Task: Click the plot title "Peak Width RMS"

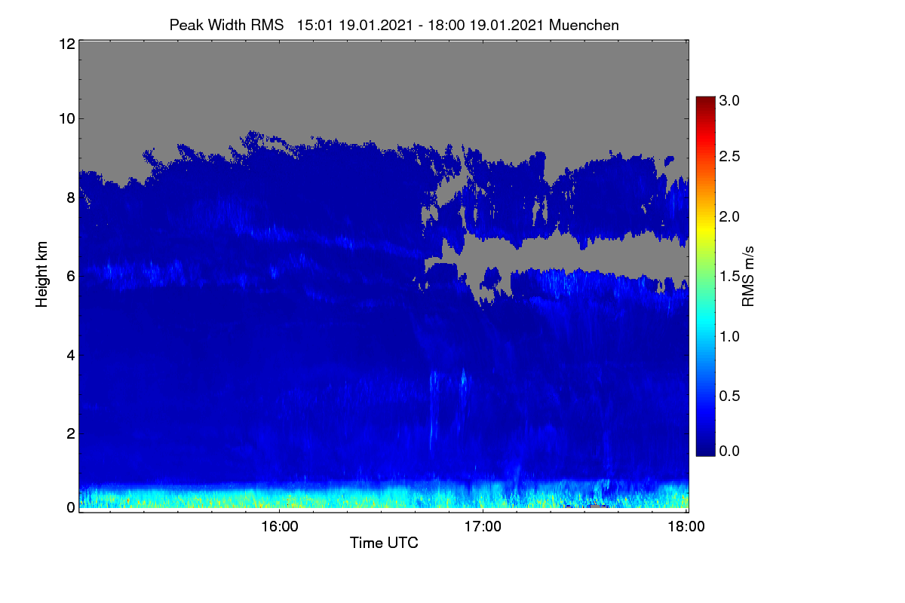Action: point(226,25)
